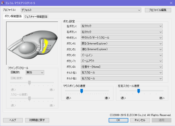This screenshot has width=175, height=126.
Task: Click the ヘルプ button
Action: click(x=13, y=120)
